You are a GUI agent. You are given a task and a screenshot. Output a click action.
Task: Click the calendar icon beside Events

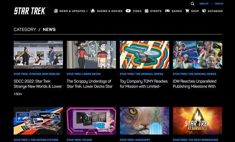coord(146,11)
